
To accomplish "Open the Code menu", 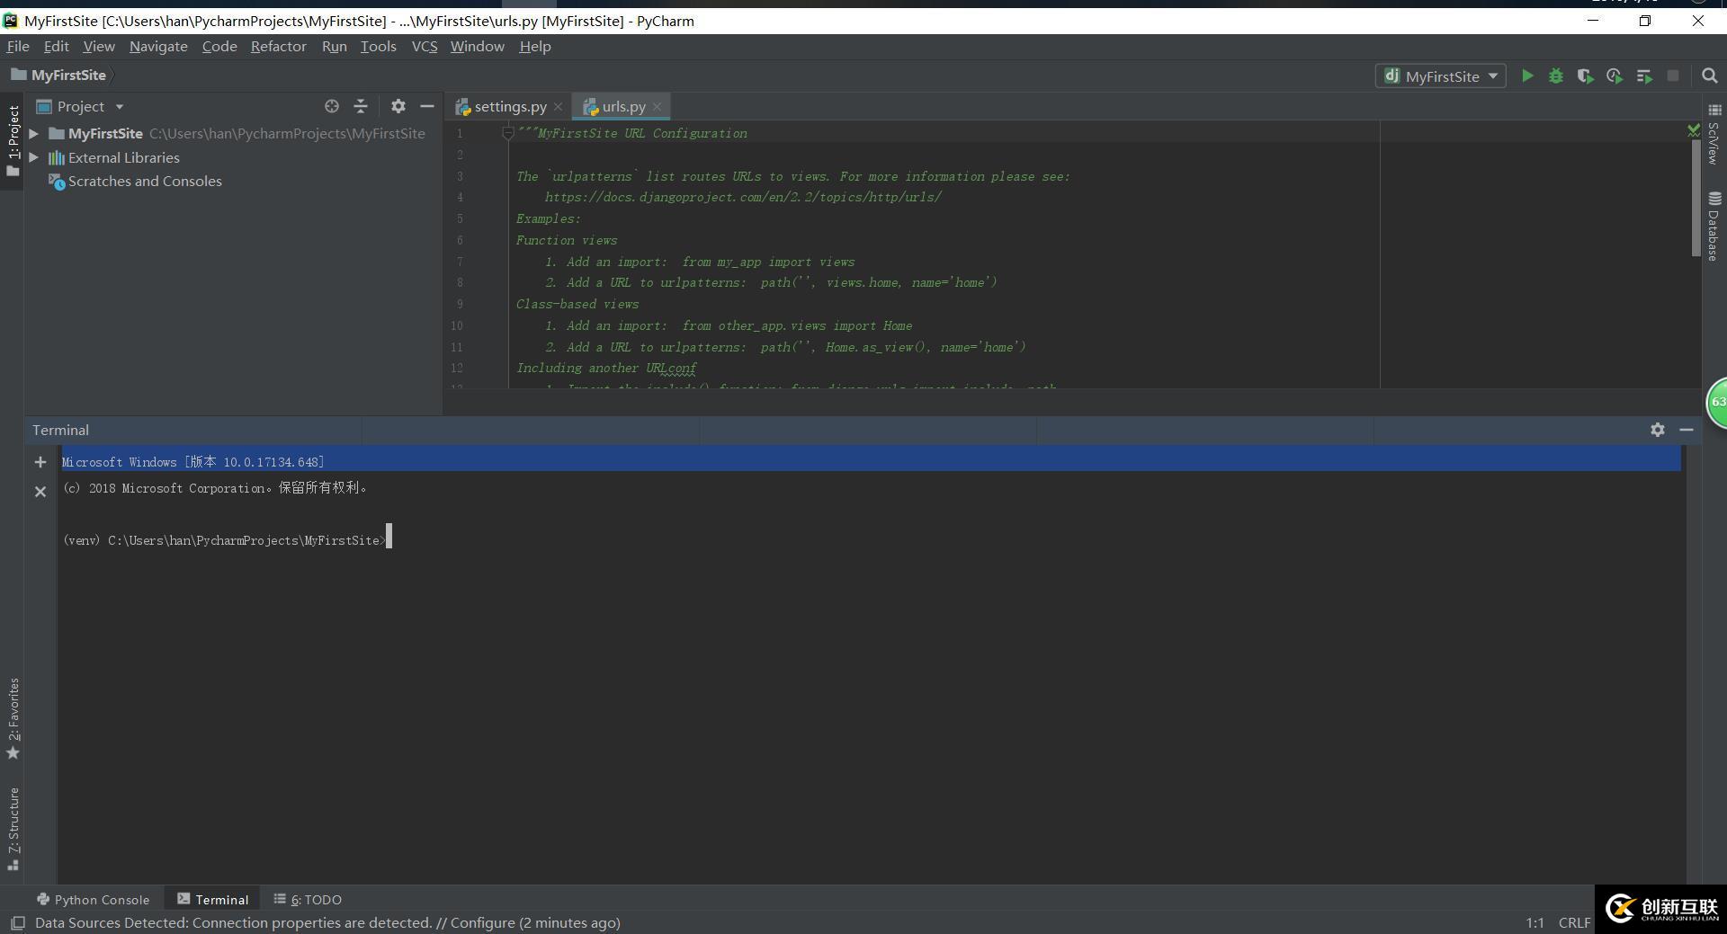I will coord(219,47).
